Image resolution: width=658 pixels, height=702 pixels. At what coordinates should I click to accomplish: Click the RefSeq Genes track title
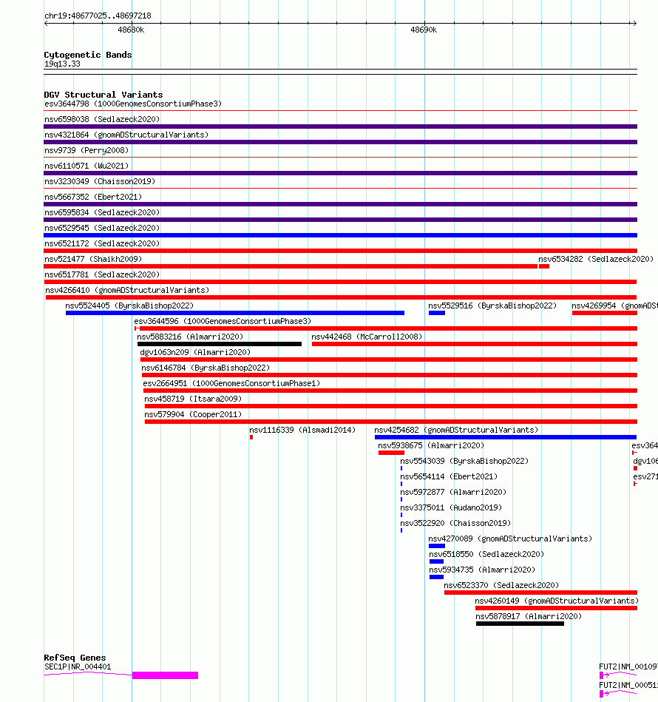click(x=75, y=658)
